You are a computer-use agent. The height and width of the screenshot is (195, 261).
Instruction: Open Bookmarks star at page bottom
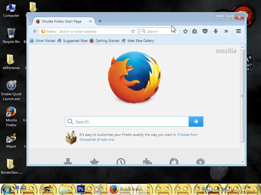pos(94,161)
